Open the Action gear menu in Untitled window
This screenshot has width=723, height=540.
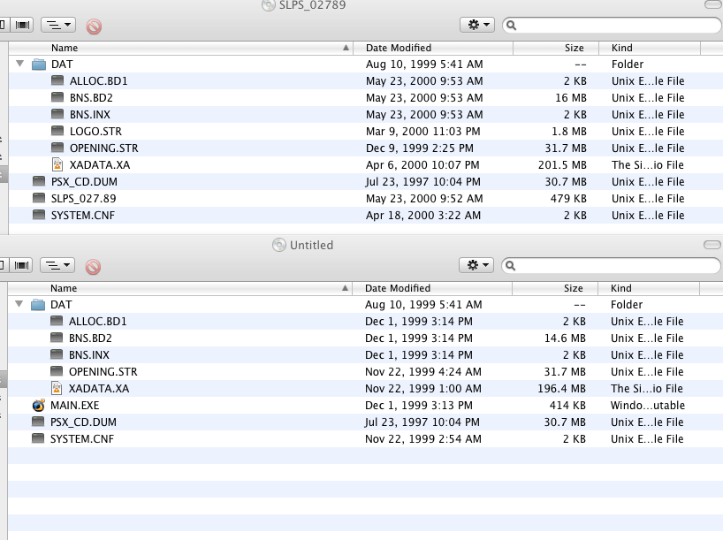coord(477,266)
